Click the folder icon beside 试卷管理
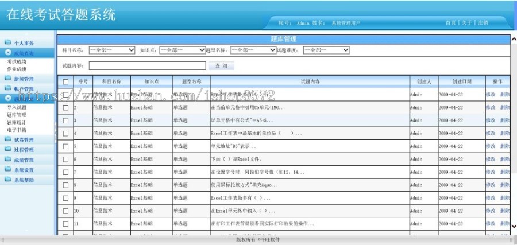This screenshot has height=245, width=517. (8, 139)
